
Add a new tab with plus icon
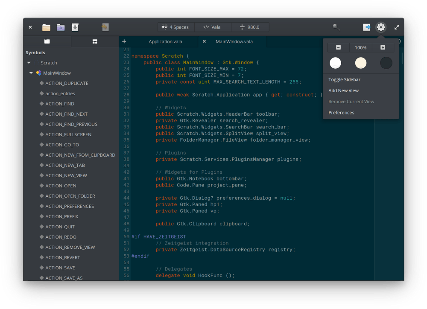(x=124, y=41)
